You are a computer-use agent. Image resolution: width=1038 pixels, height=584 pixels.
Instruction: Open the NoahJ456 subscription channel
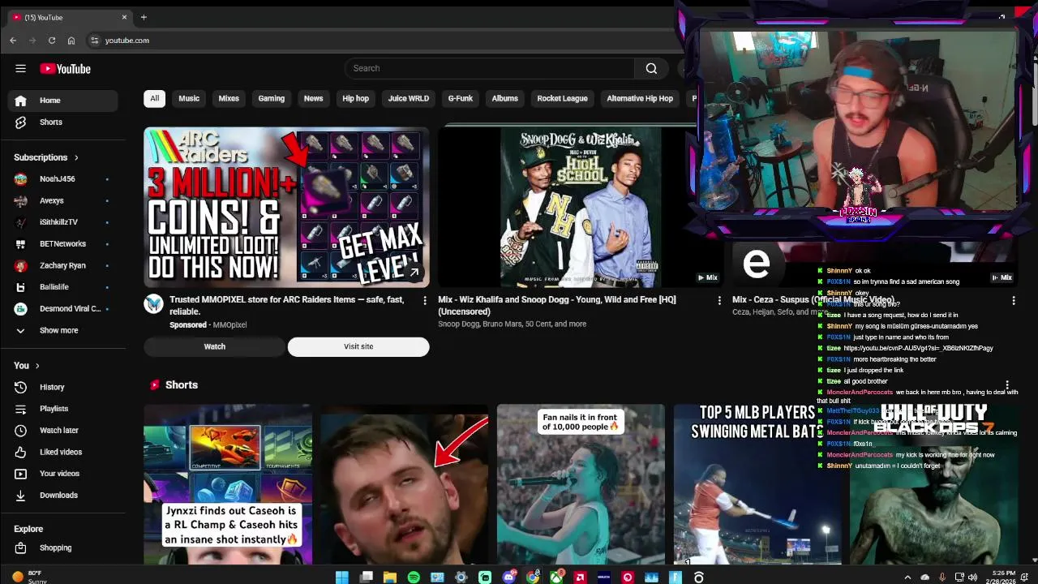tap(63, 179)
